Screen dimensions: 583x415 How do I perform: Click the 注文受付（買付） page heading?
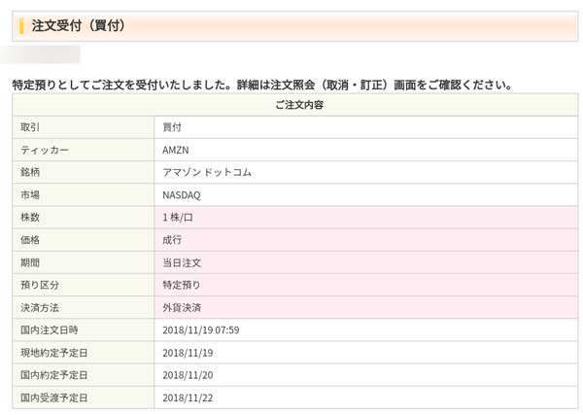(79, 26)
